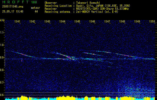Click time marker 1342
This screenshot has height=100, width=157.
click(32, 21)
